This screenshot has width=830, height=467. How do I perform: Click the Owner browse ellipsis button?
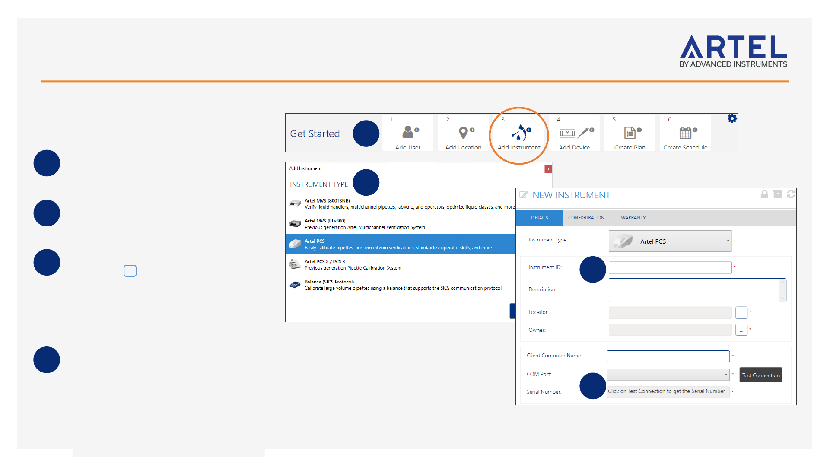741,330
